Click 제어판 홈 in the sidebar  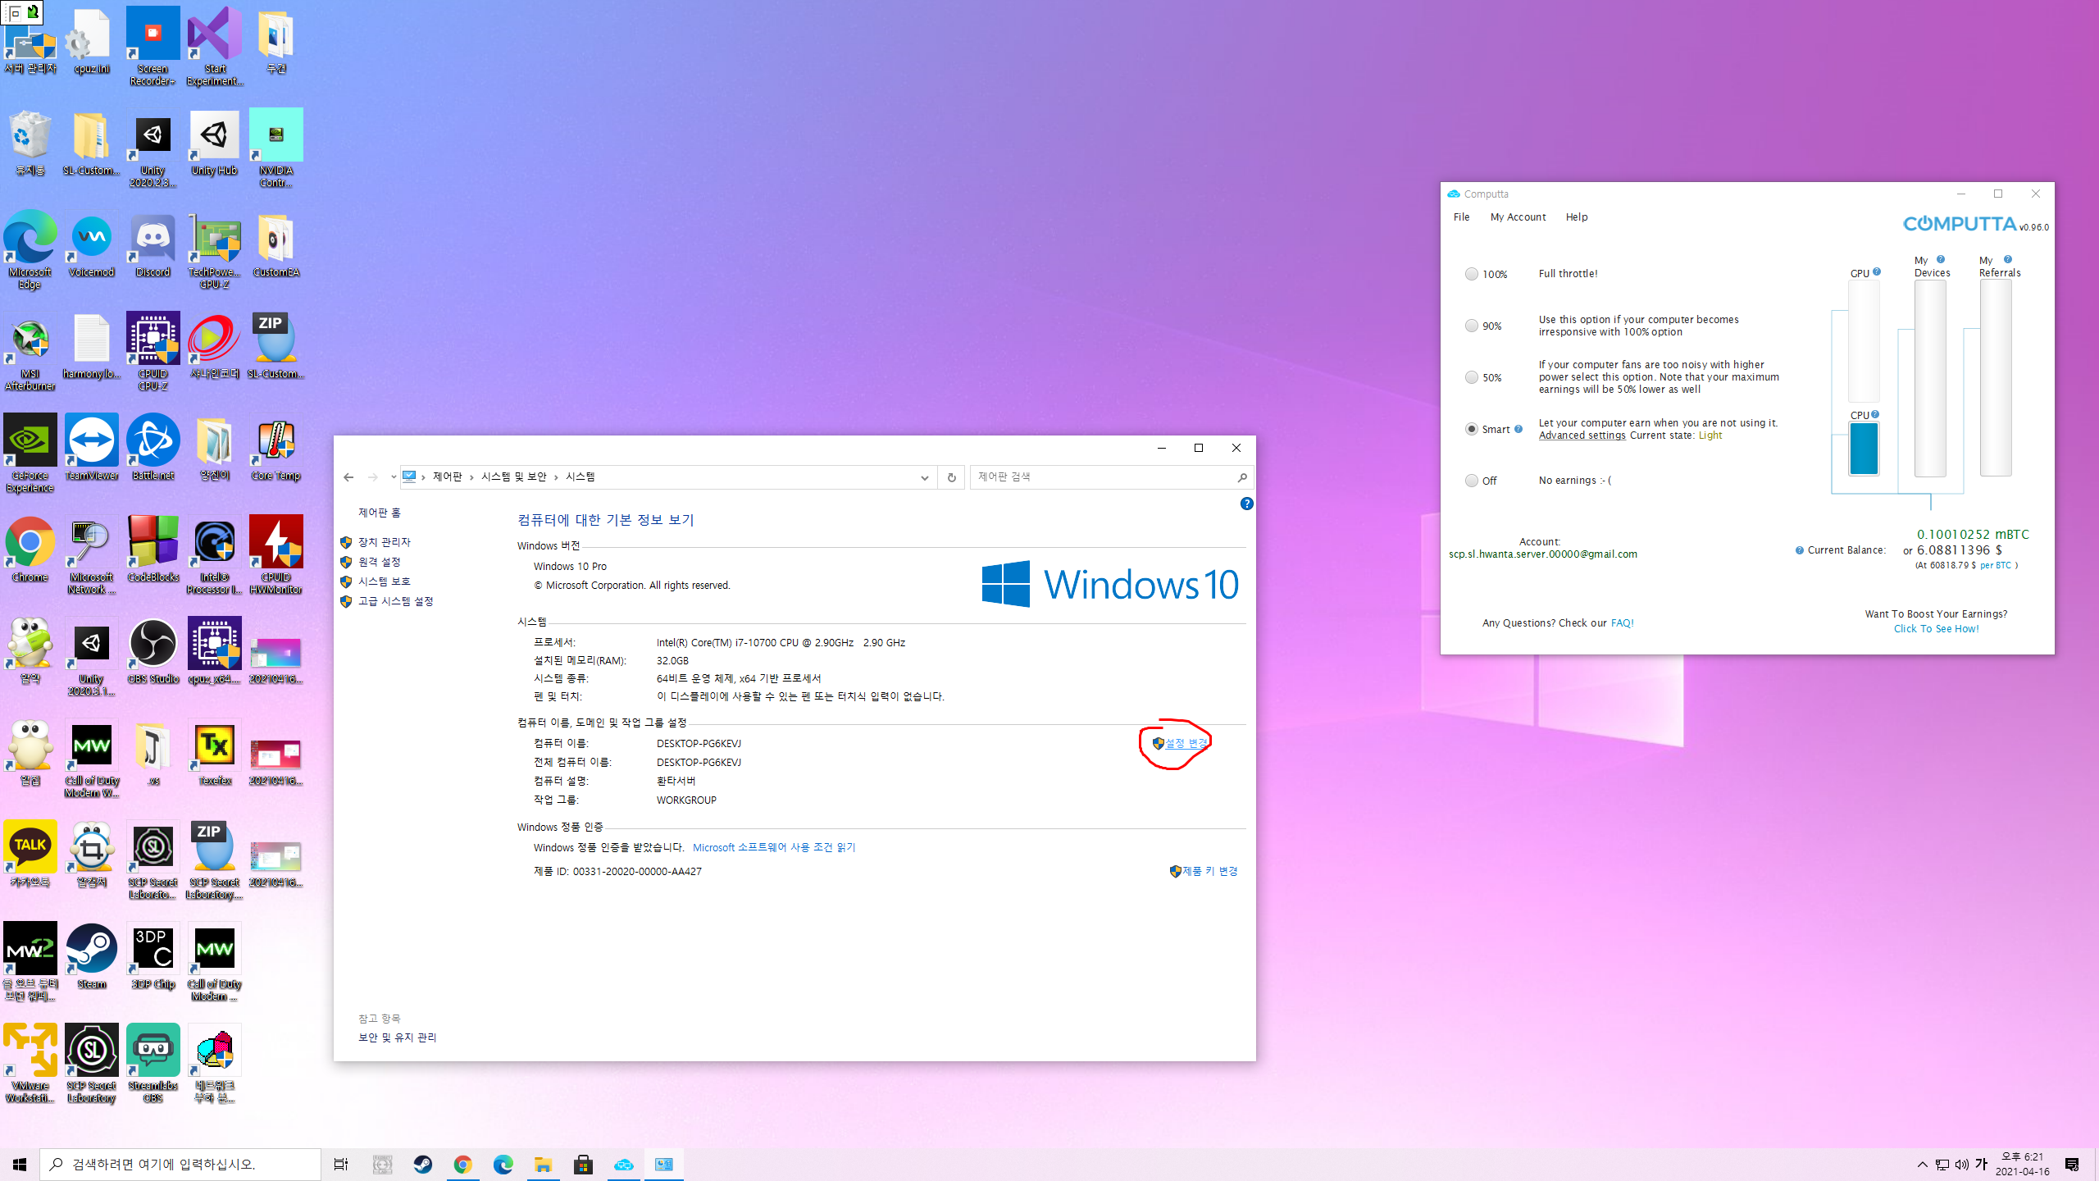click(x=379, y=513)
